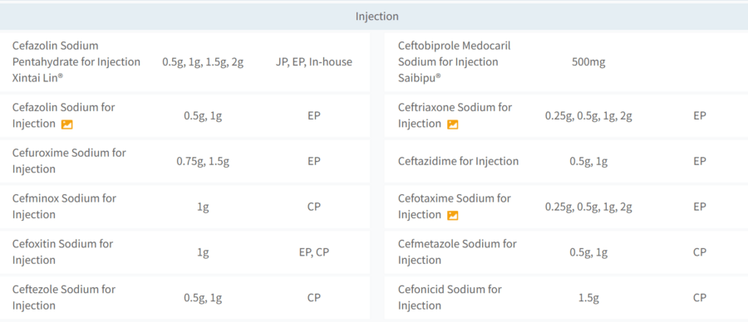Open Ceftazidime for Injection entry

(x=458, y=161)
